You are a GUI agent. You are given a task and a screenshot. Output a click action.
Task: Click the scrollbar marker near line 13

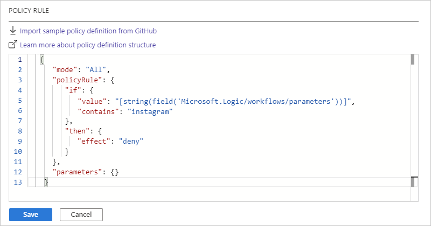413,182
